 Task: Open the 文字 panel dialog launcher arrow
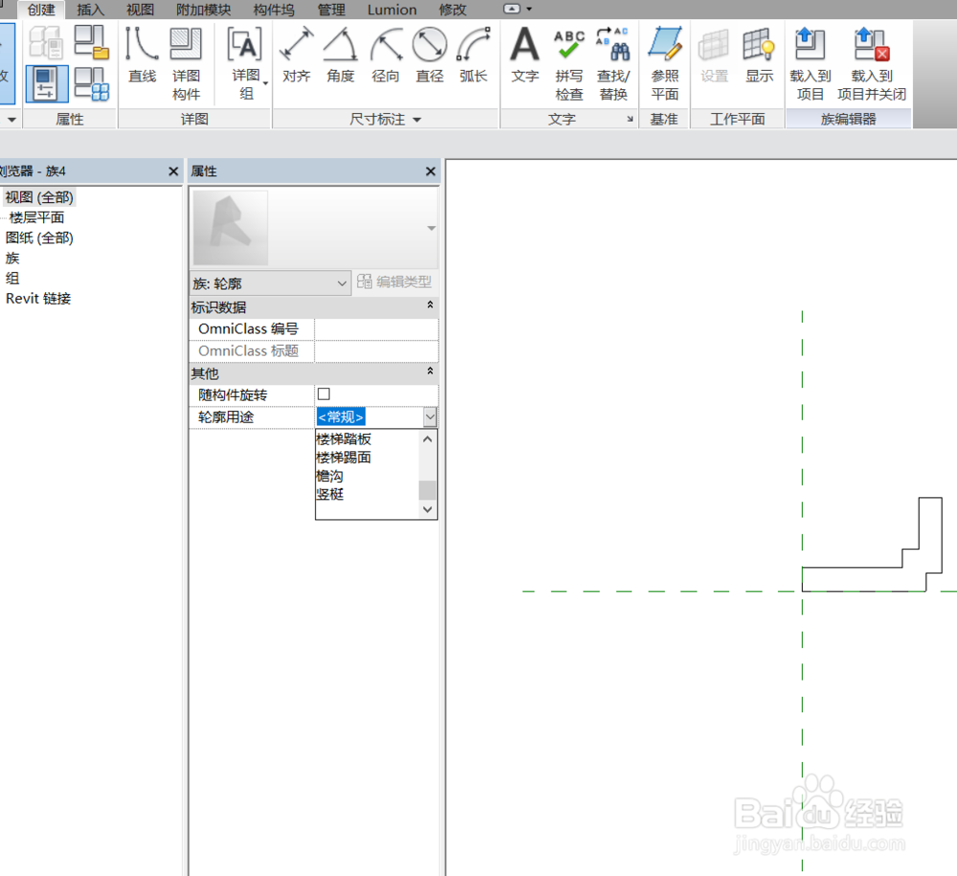630,119
